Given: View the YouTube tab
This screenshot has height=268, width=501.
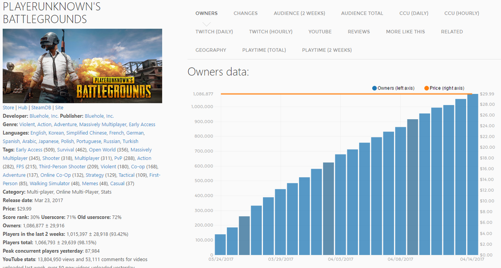Looking at the screenshot, I should coord(320,32).
